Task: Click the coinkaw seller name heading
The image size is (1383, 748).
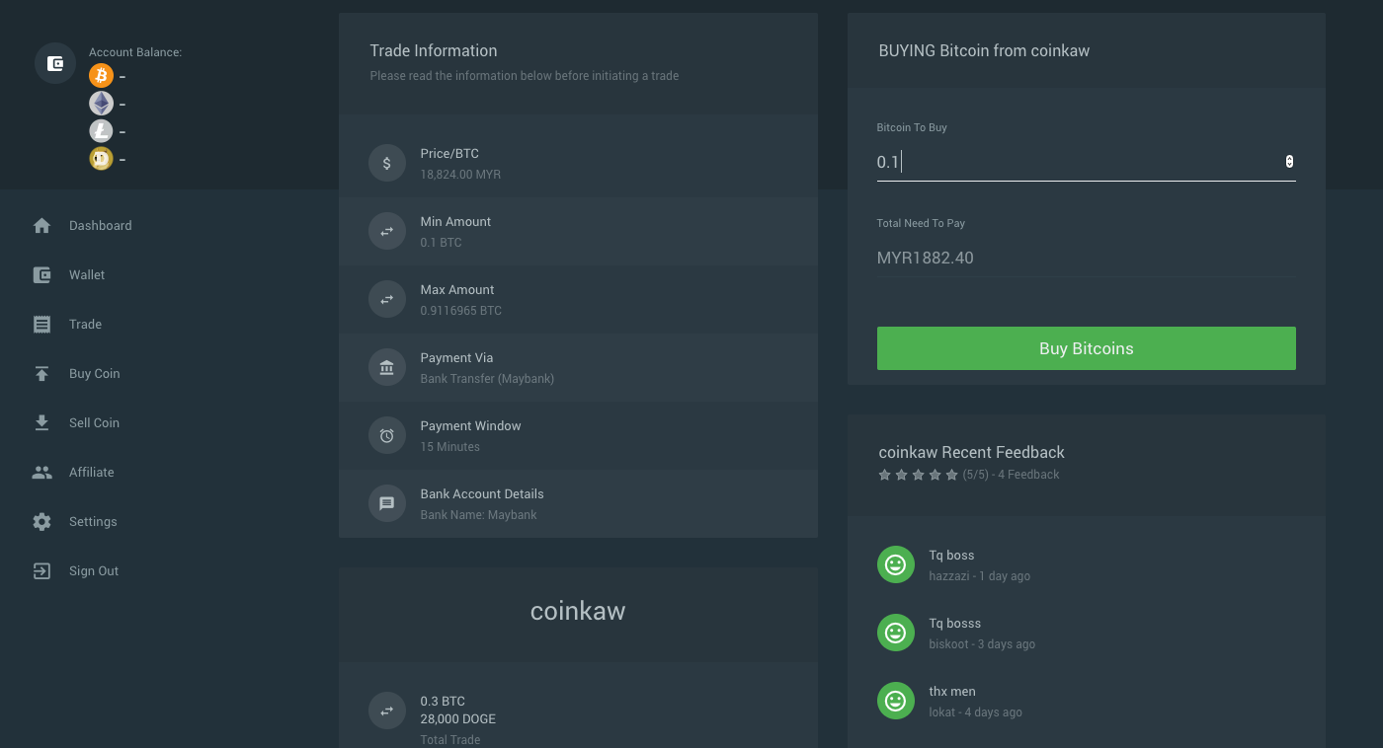Action: [x=578, y=611]
